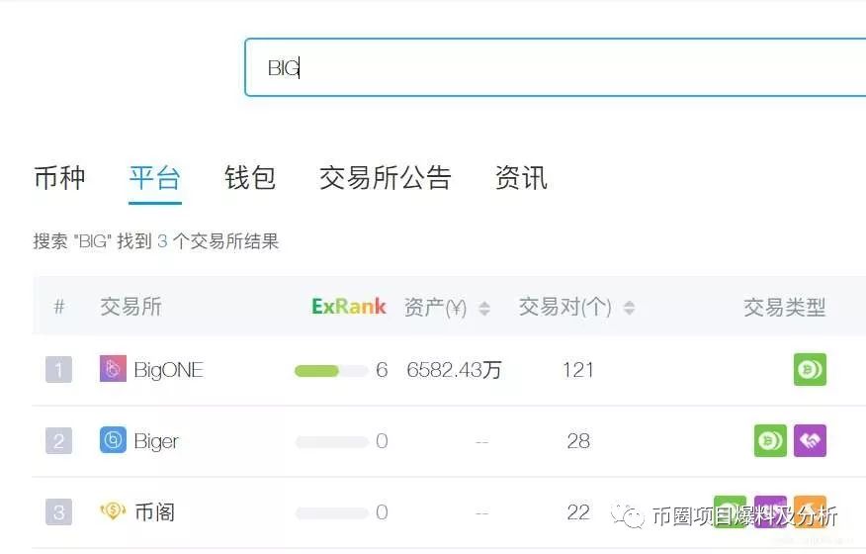866x554 pixels.
Task: Click the 交易所 column header
Action: point(130,307)
